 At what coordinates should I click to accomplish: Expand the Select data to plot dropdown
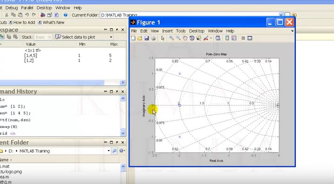click(111, 37)
